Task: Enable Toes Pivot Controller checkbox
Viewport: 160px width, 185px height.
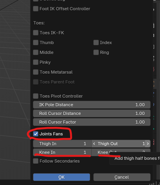Action: coord(36,96)
